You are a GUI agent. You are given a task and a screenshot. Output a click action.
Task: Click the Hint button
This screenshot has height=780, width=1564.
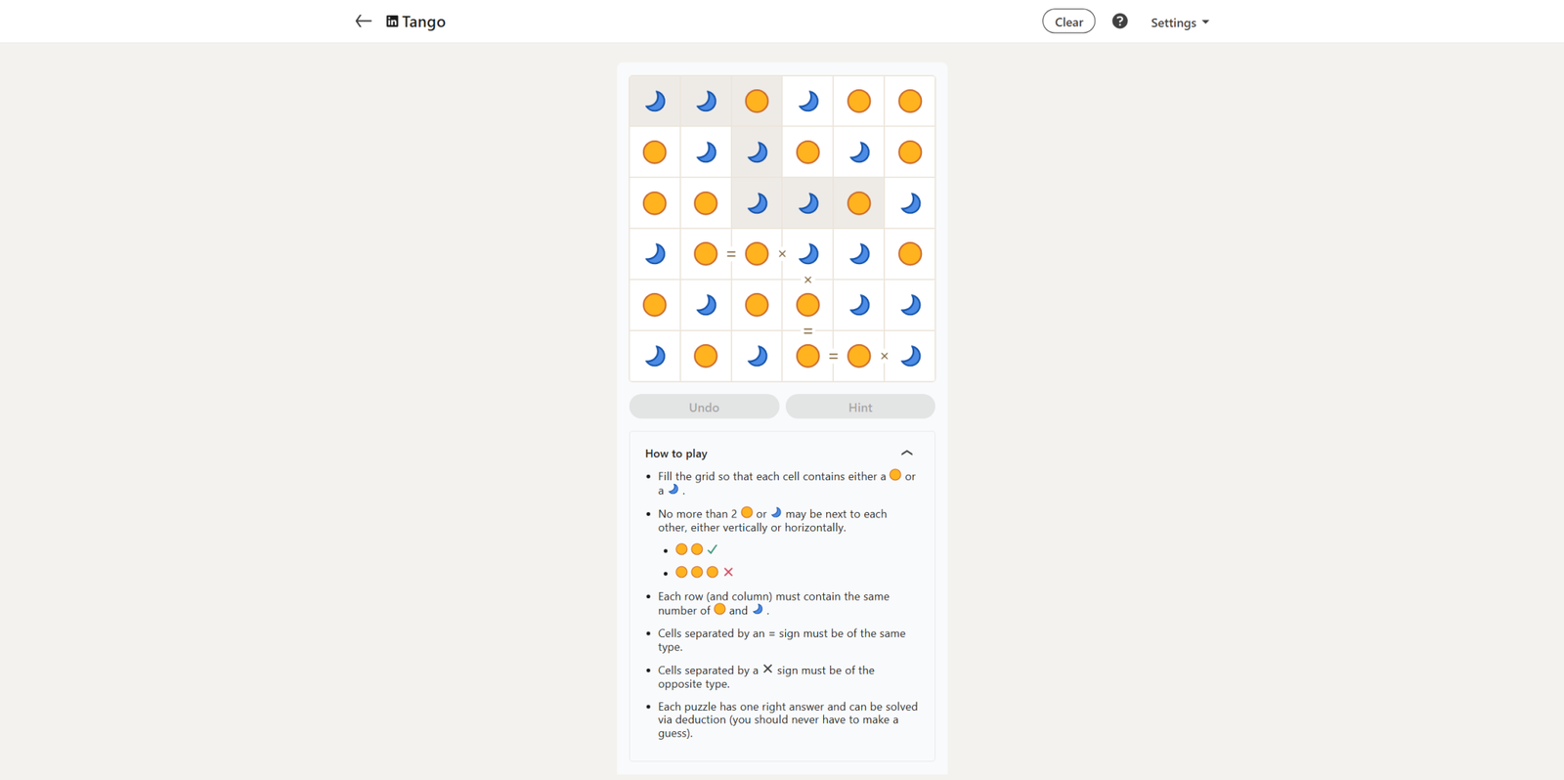[x=860, y=407]
